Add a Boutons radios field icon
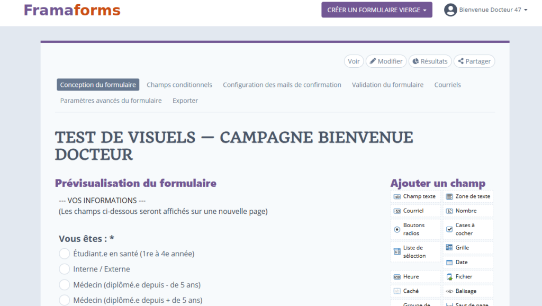Image resolution: width=542 pixels, height=306 pixels. pos(397,229)
